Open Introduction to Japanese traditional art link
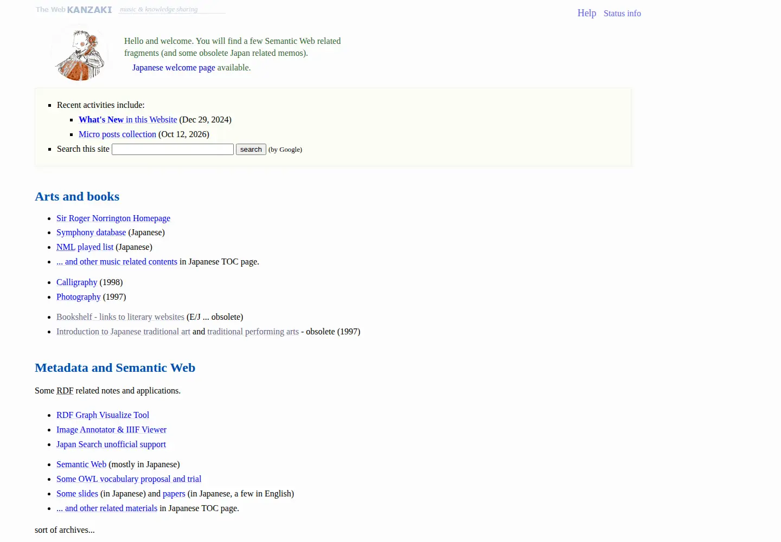This screenshot has width=781, height=542. pos(123,332)
